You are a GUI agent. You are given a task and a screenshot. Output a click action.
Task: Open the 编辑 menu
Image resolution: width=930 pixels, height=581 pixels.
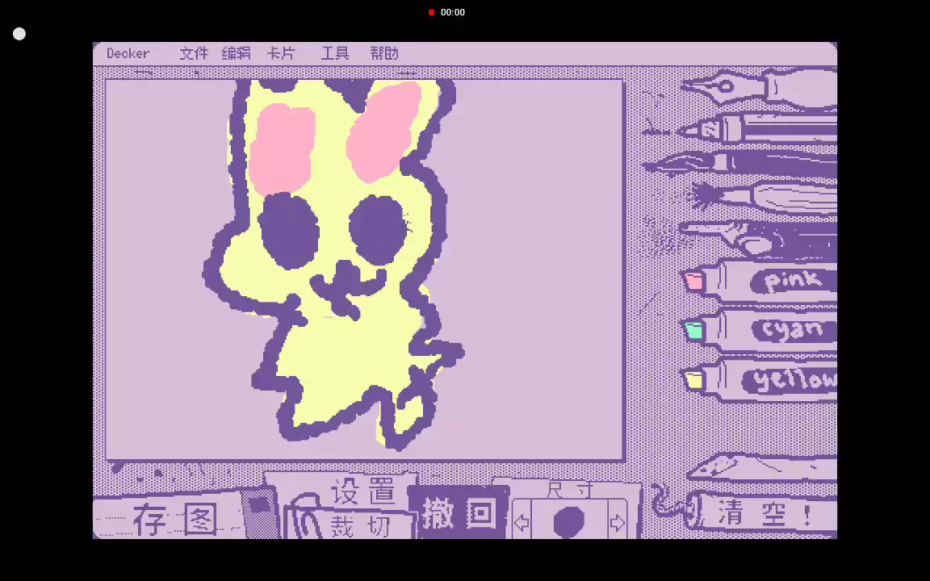point(236,53)
